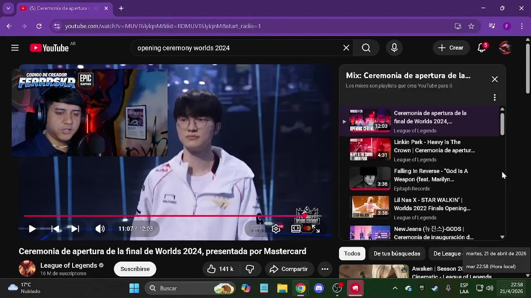Play Lil Nas X STAR WALKIN' video
Image resolution: width=531 pixels, height=298 pixels.
point(419,208)
